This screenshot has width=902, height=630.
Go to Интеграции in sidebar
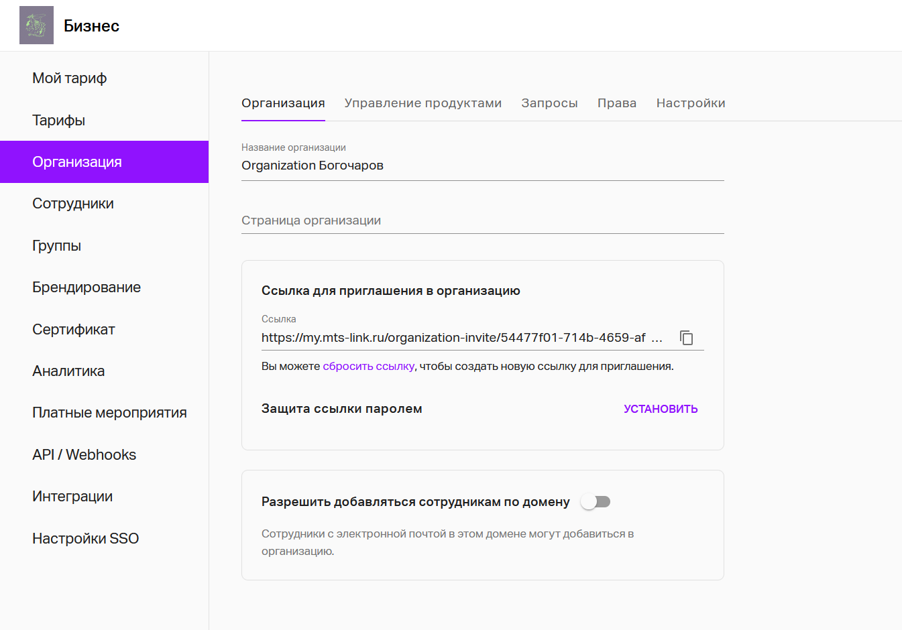pos(104,497)
